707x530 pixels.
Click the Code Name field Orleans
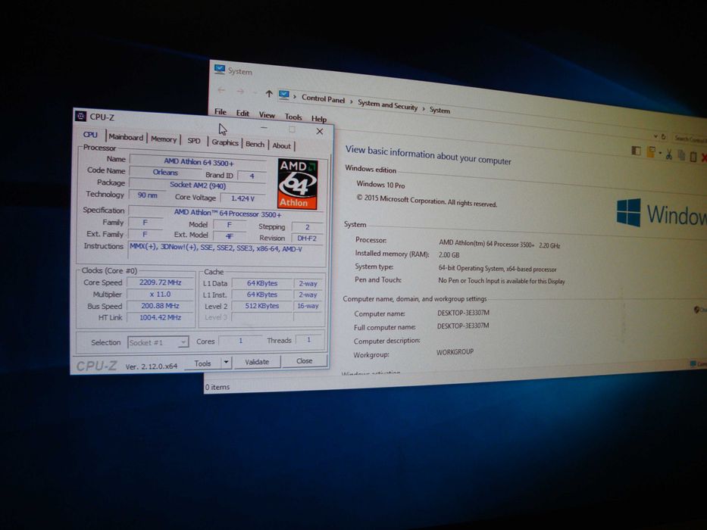(165, 172)
